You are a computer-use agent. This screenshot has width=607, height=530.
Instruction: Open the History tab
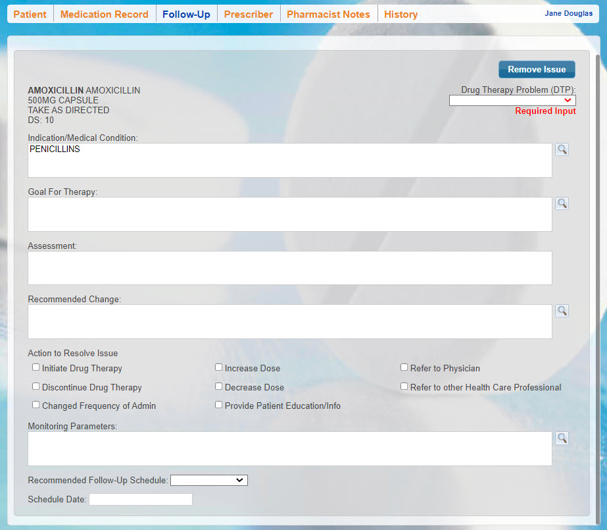click(401, 14)
